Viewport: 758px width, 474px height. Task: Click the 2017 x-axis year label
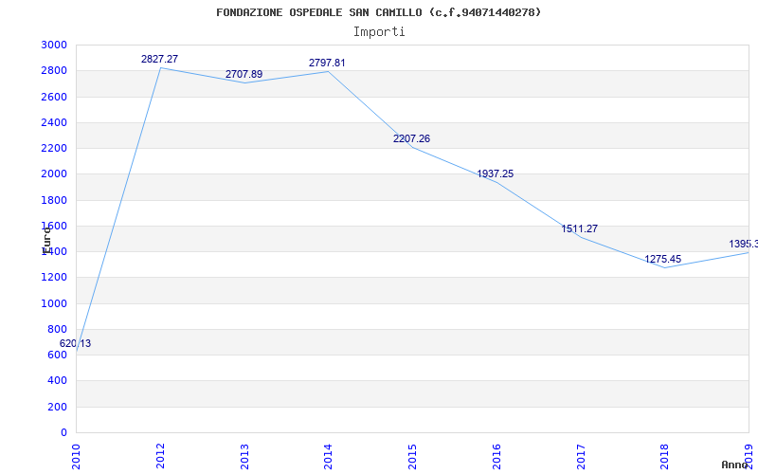[580, 456]
